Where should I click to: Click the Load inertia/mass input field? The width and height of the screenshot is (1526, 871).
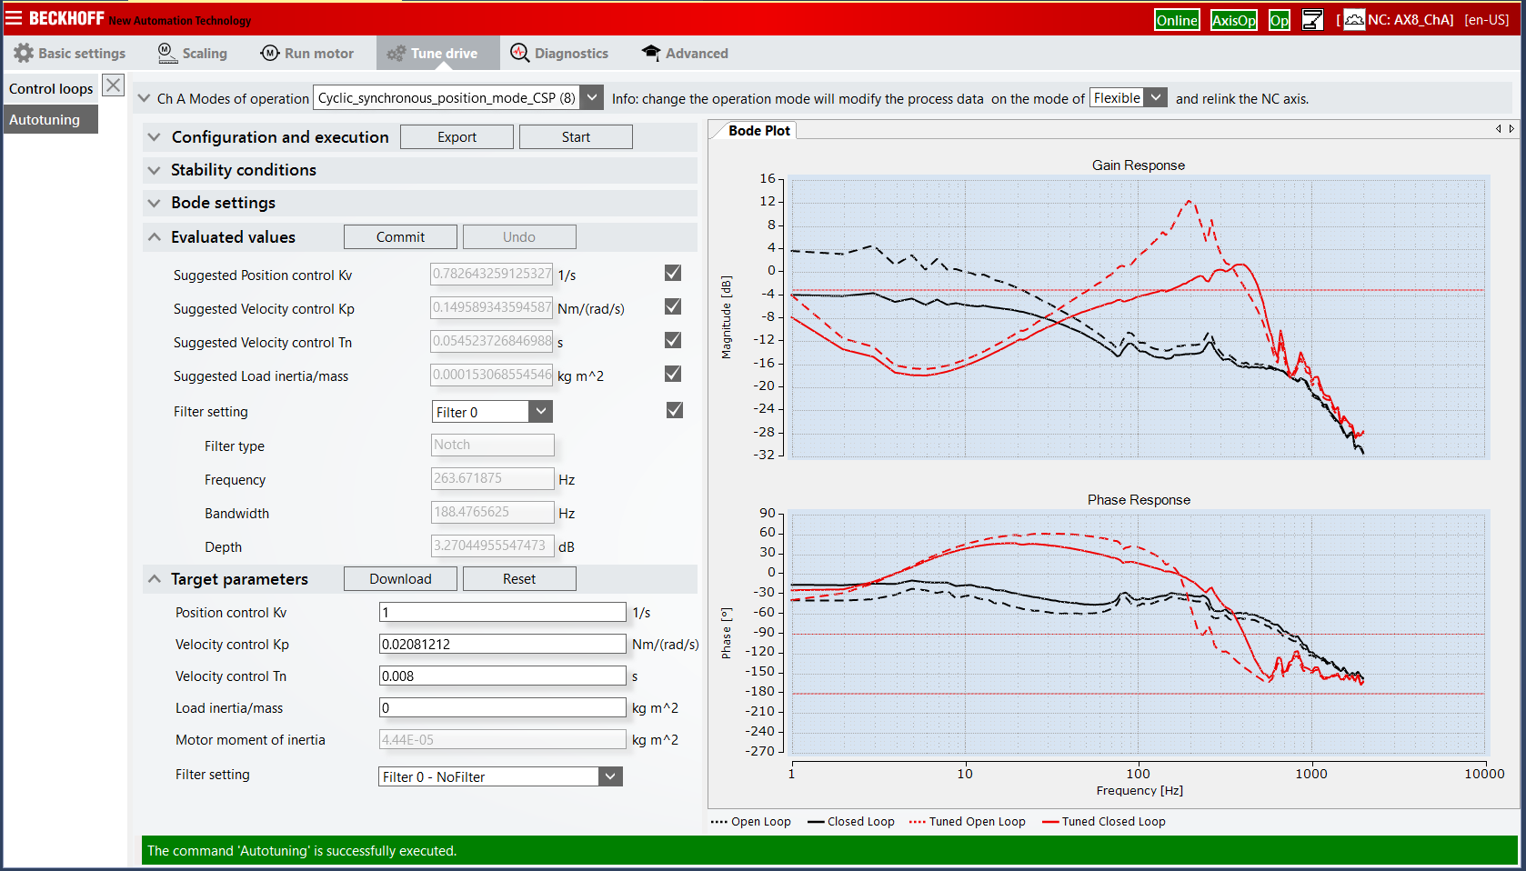coord(502,708)
